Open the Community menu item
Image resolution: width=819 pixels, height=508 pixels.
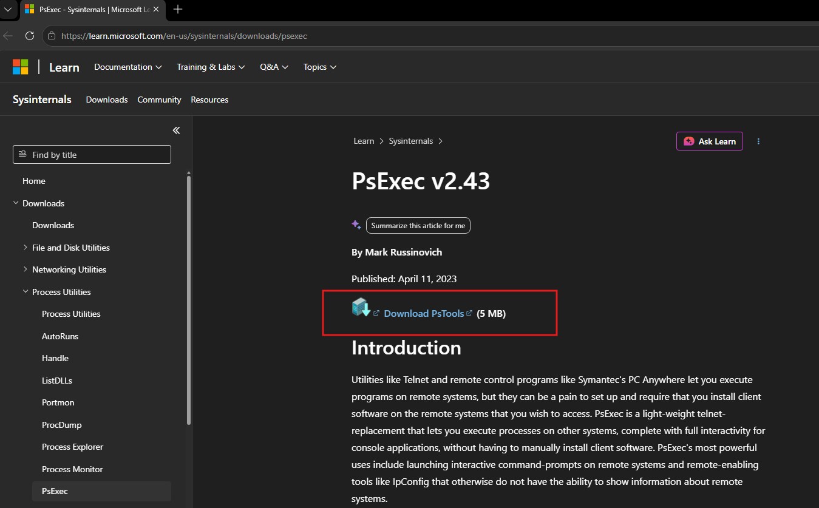[x=159, y=100]
